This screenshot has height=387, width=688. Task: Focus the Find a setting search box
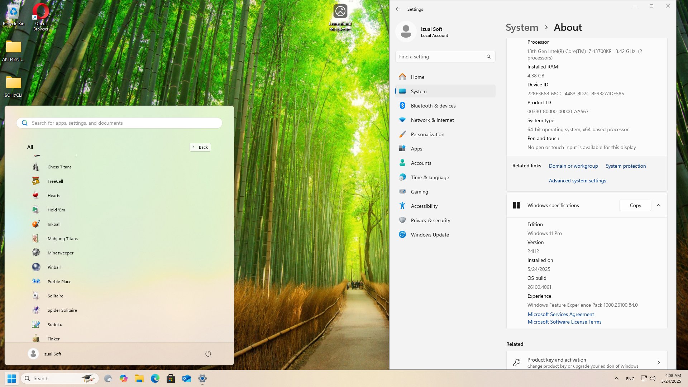point(445,57)
